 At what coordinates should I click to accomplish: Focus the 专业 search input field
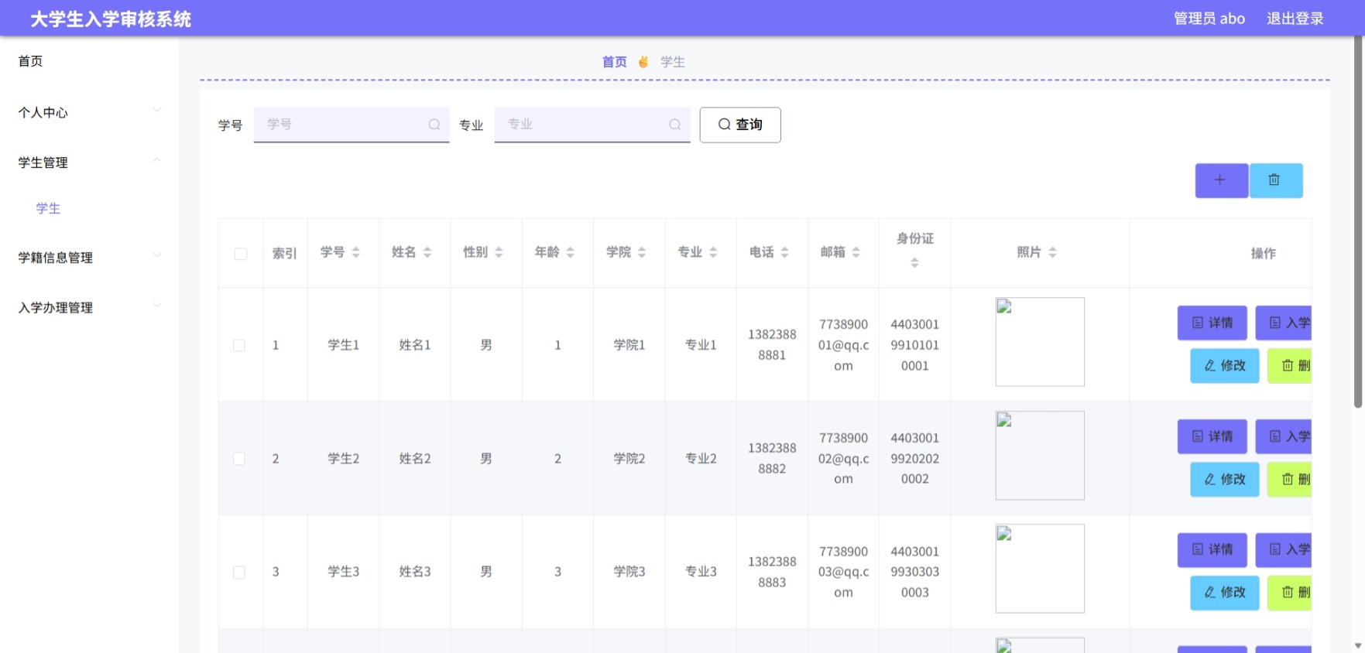coord(592,125)
